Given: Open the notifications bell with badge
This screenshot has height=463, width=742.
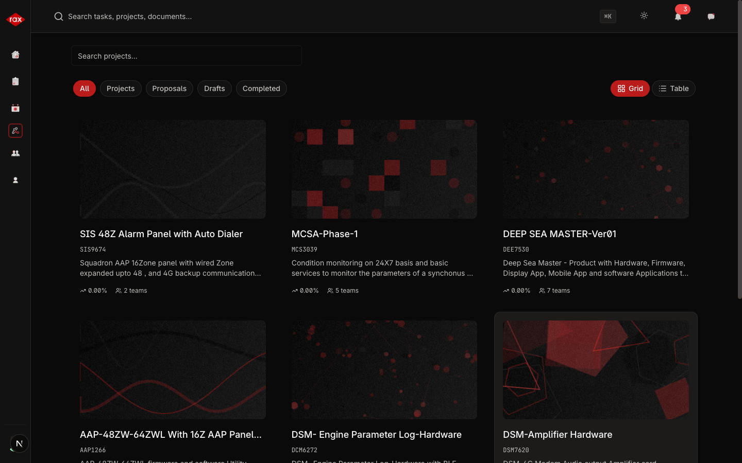Looking at the screenshot, I should 678,16.
